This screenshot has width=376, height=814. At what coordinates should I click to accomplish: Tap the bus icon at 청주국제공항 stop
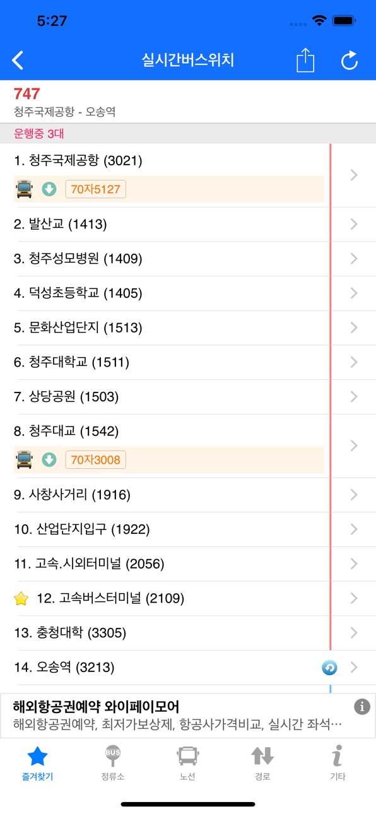tap(24, 189)
